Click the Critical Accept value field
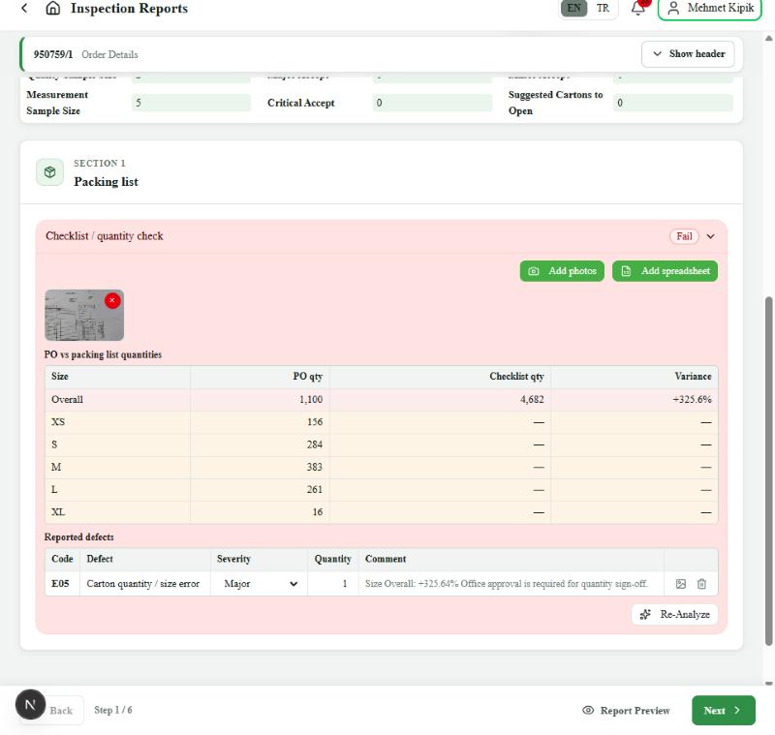The width and height of the screenshot is (775, 735). coord(432,103)
